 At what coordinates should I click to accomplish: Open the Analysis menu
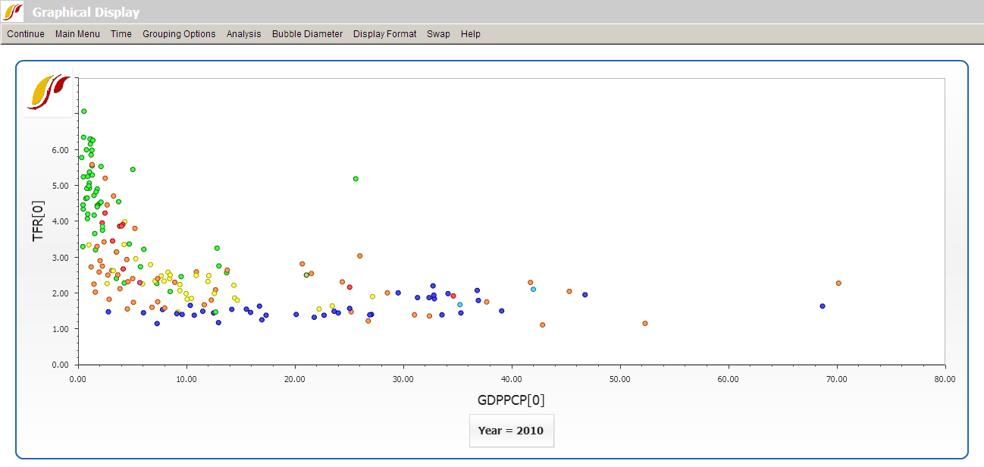pos(243,33)
